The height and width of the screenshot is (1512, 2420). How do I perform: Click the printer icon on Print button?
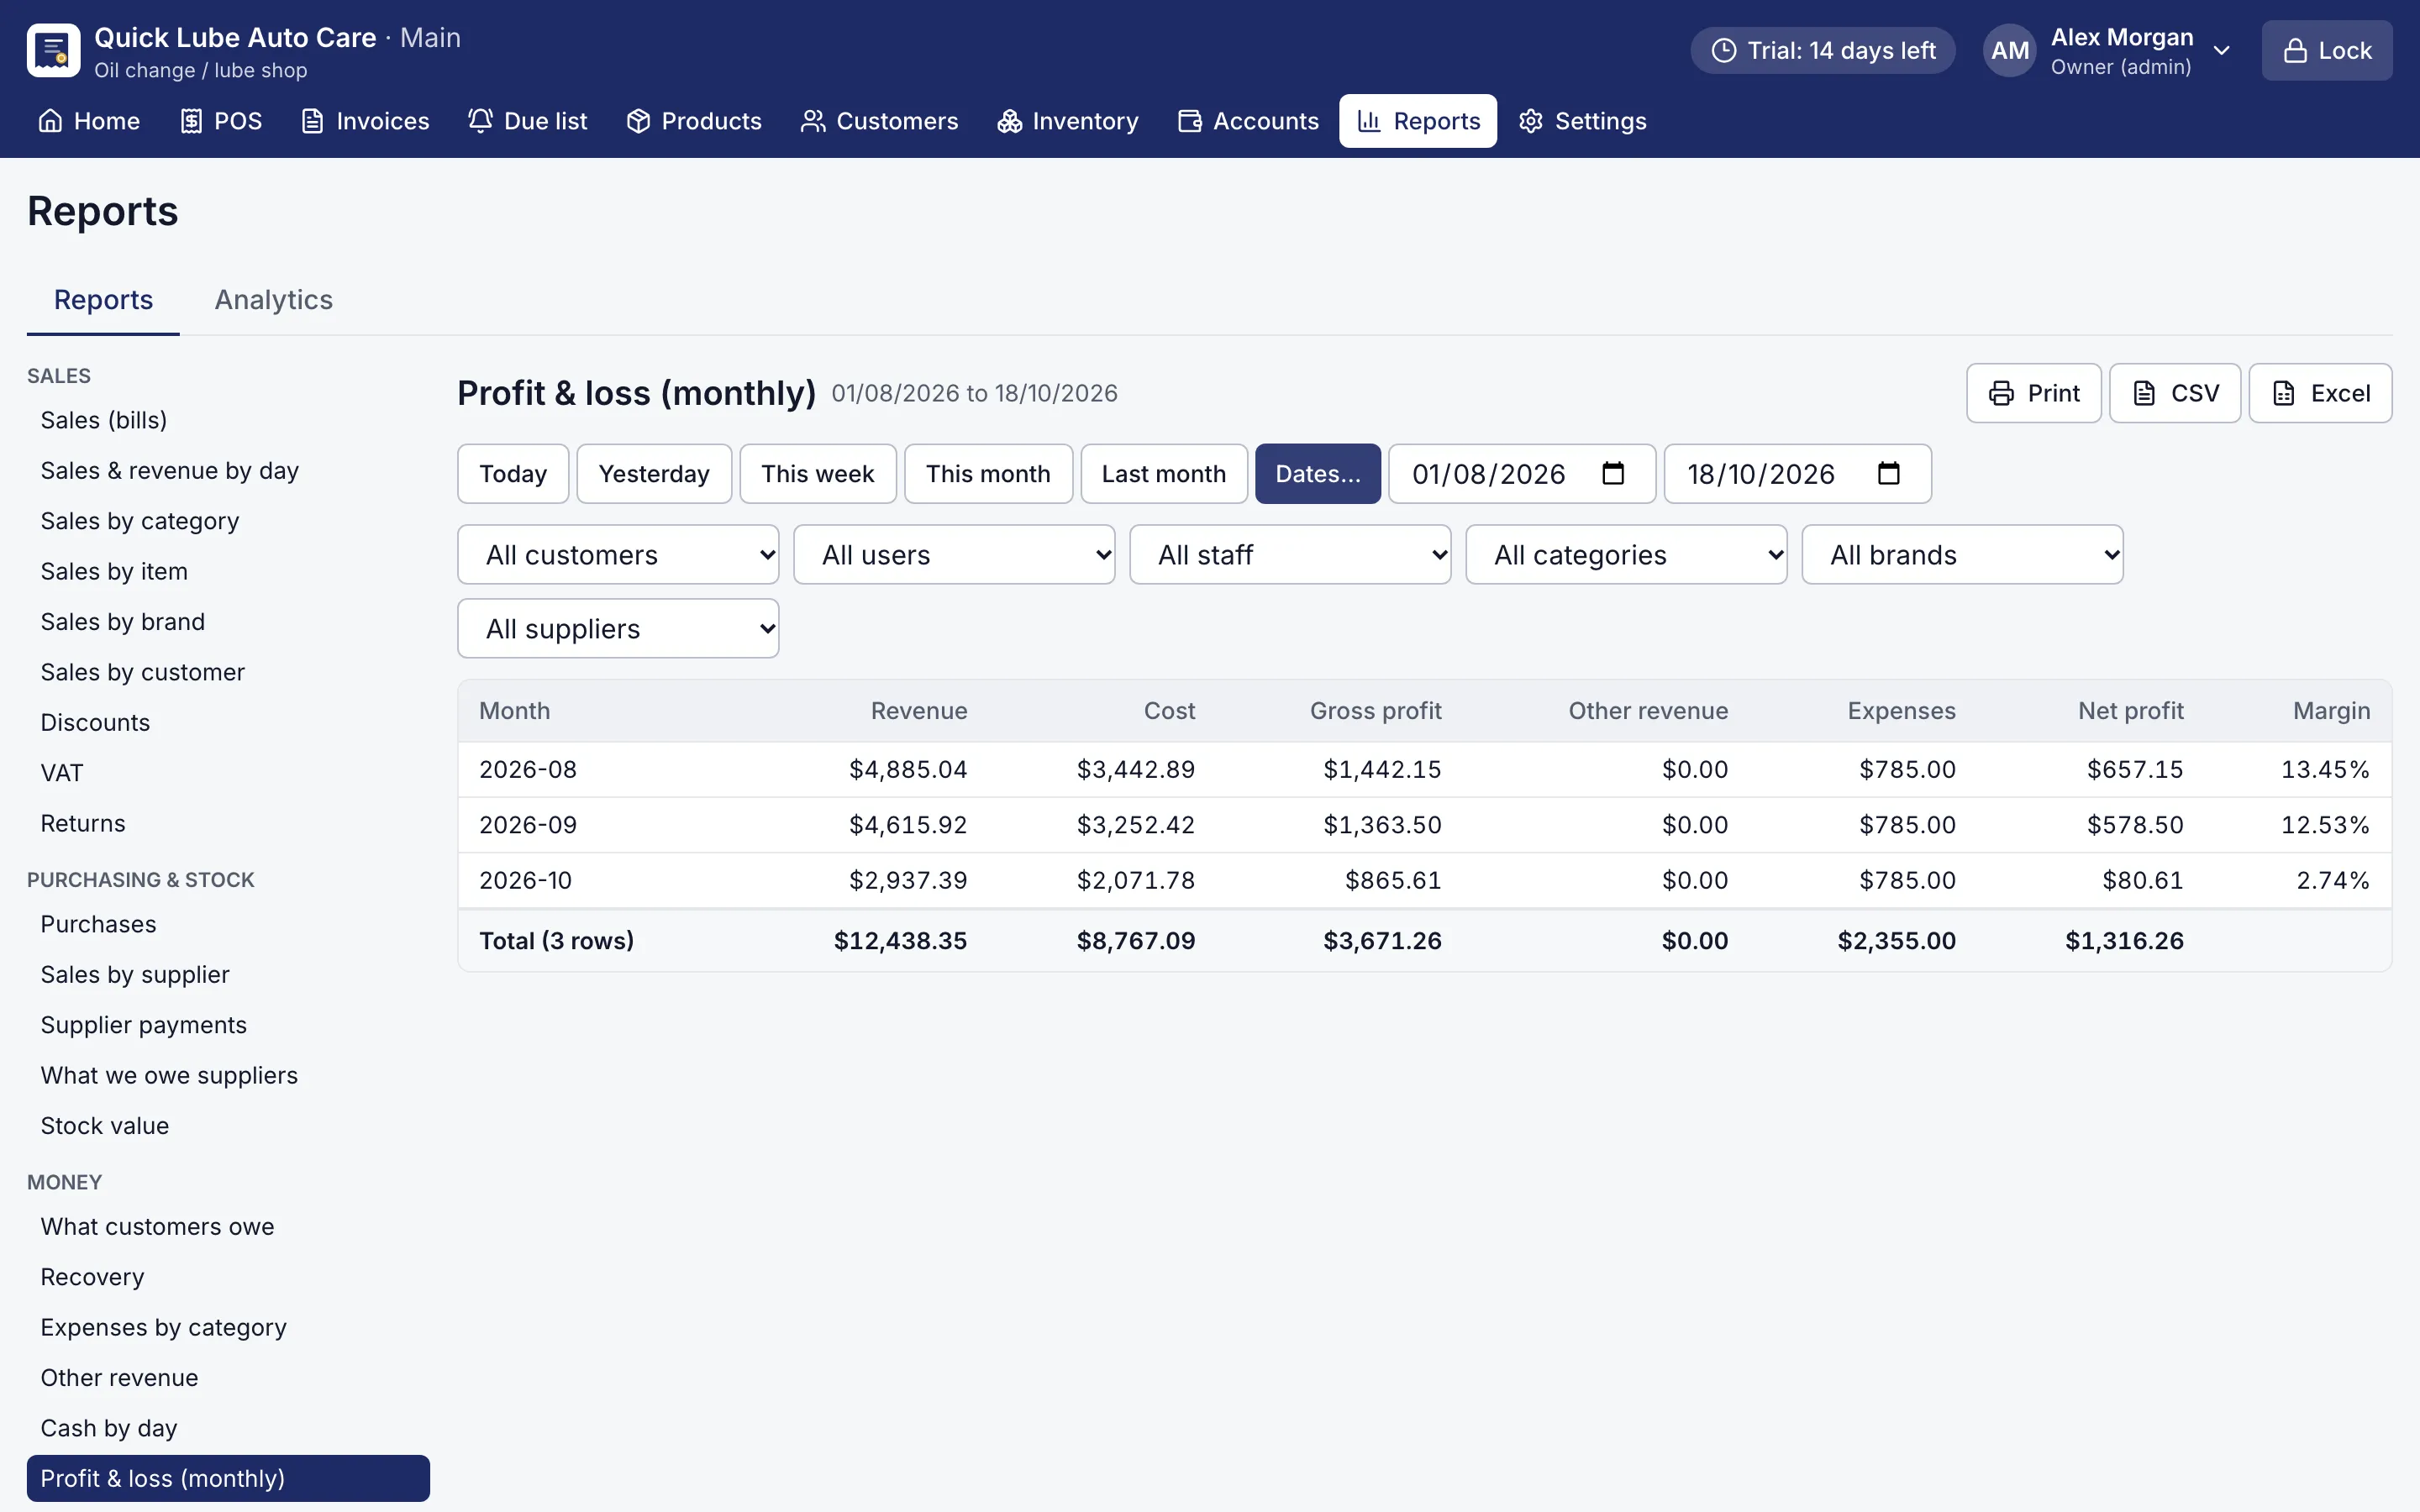2001,393
